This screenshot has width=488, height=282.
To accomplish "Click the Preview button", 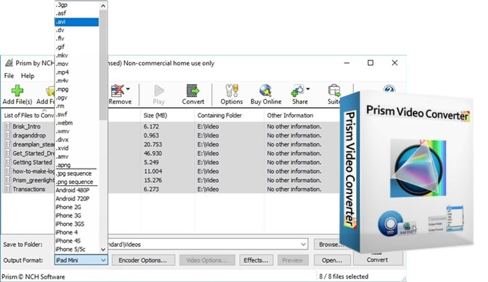I will (x=292, y=260).
